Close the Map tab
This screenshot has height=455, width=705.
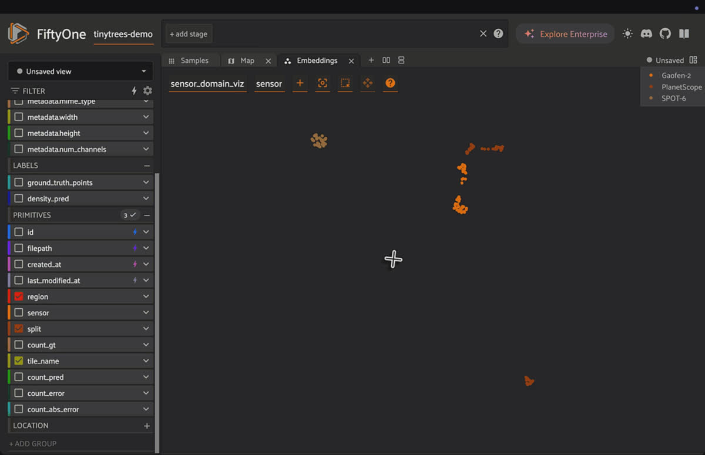pyautogui.click(x=268, y=60)
